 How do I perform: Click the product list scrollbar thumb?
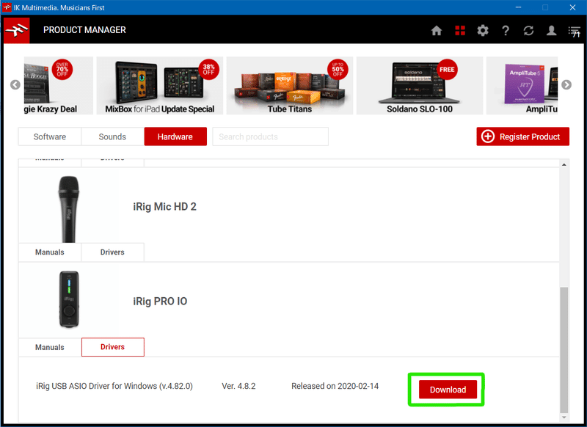coord(564,350)
